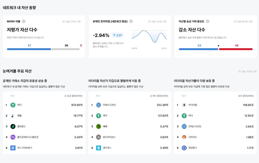The height and width of the screenshot is (163, 259).
Task: Click the 온체인 프리미엄 line chart
Action: point(149,37)
